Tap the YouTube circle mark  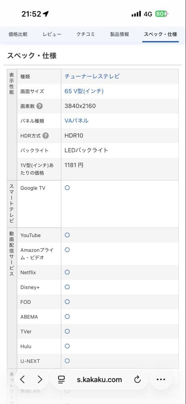[67, 235]
